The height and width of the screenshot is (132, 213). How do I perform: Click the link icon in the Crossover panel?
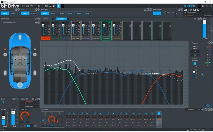(x=33, y=99)
